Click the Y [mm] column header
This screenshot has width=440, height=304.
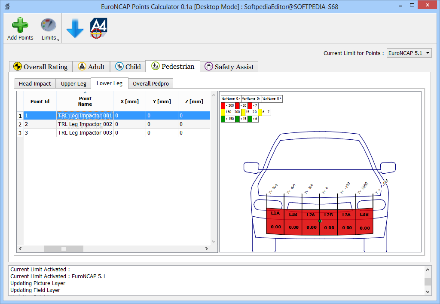click(x=162, y=101)
